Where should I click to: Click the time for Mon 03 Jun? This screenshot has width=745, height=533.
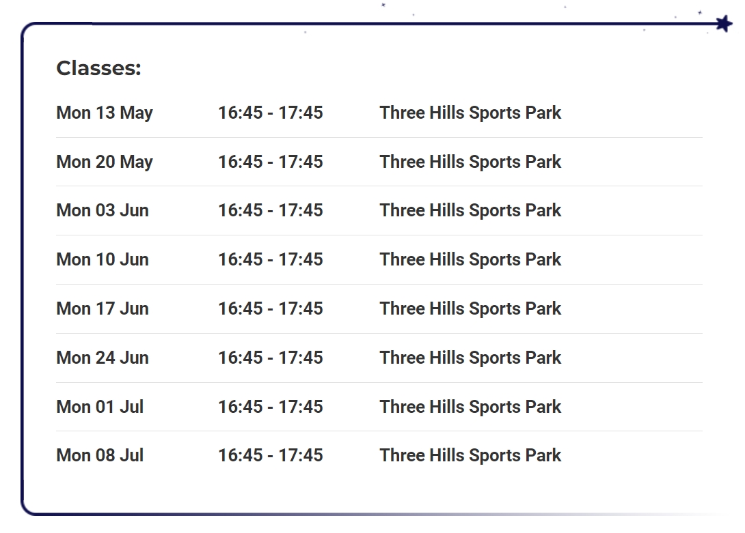[x=270, y=210]
